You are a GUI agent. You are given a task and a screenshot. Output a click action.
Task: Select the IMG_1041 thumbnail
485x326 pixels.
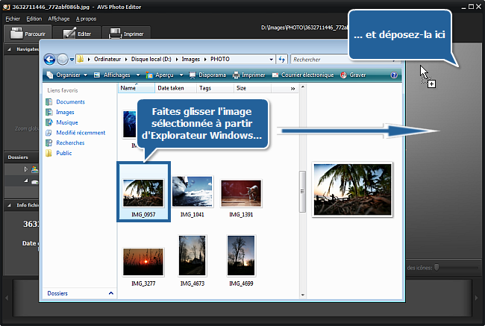click(192, 192)
